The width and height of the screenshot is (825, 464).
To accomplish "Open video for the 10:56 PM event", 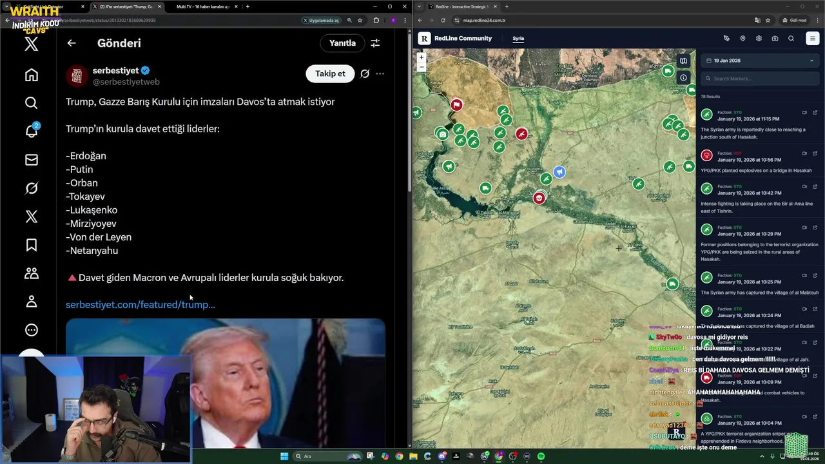I will (804, 153).
